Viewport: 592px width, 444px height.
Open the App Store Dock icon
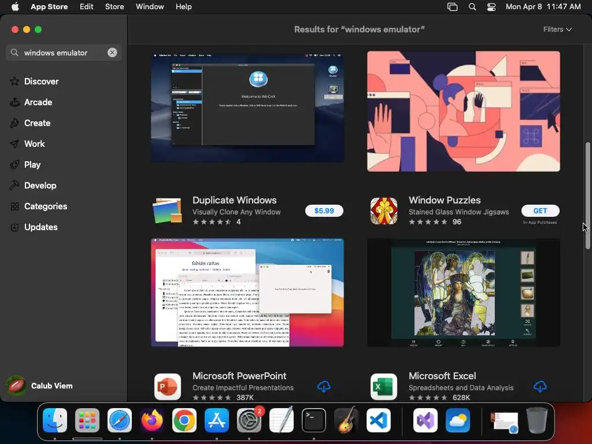(x=217, y=420)
